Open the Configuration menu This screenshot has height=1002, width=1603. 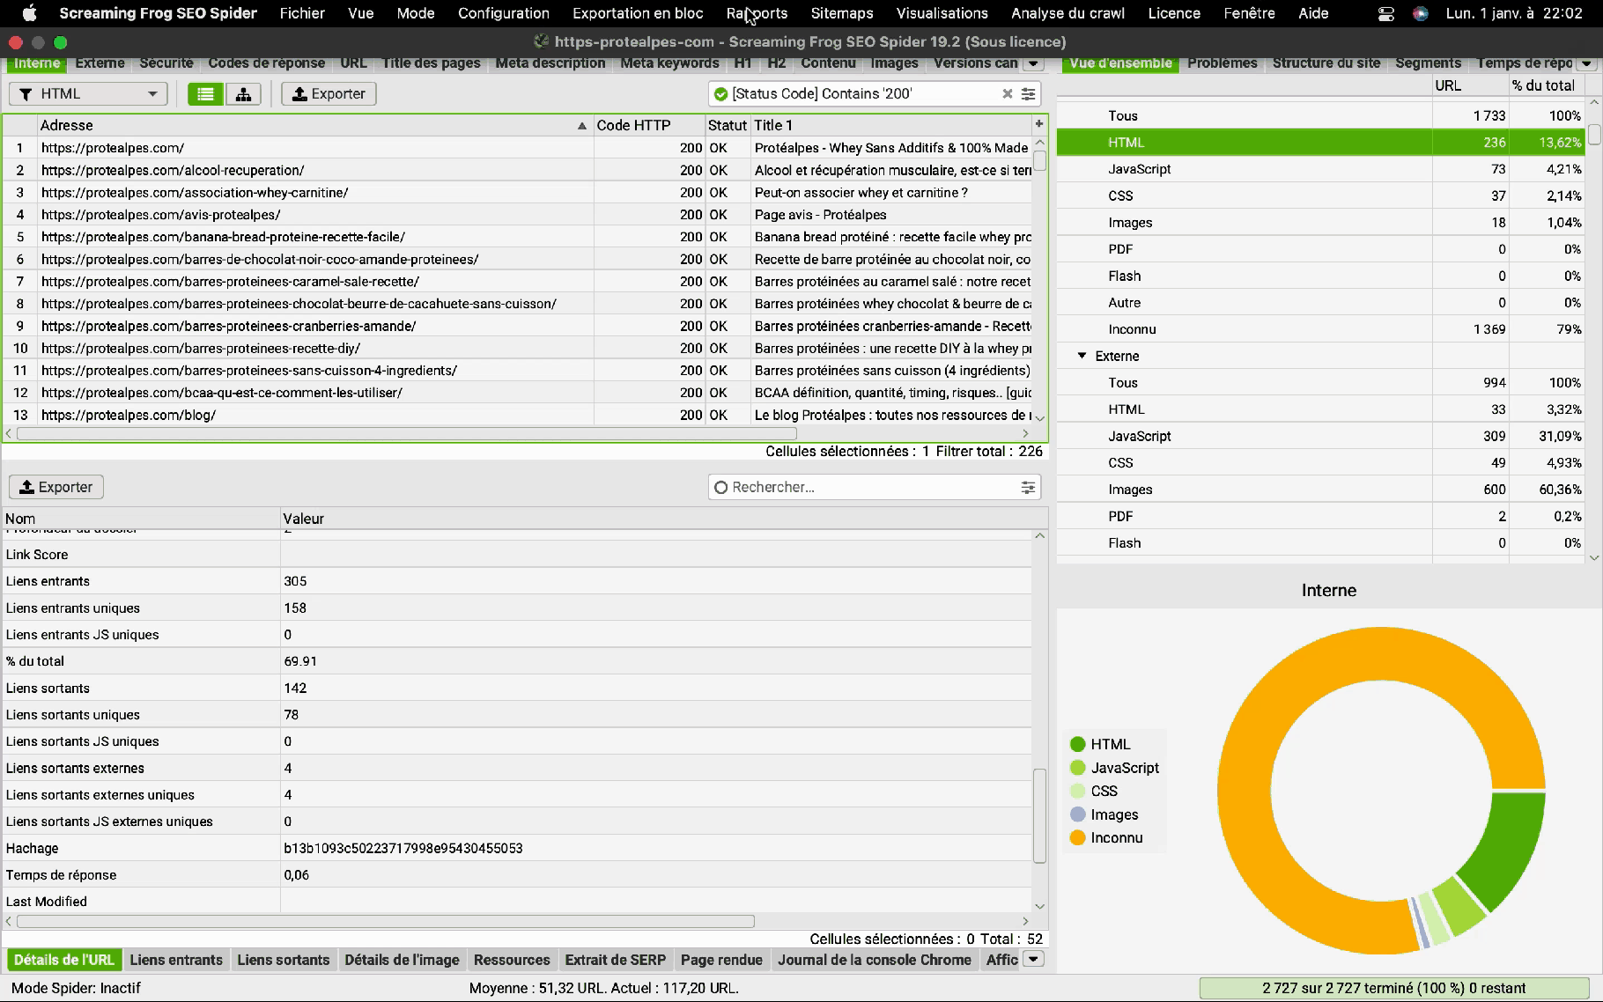[x=503, y=13]
